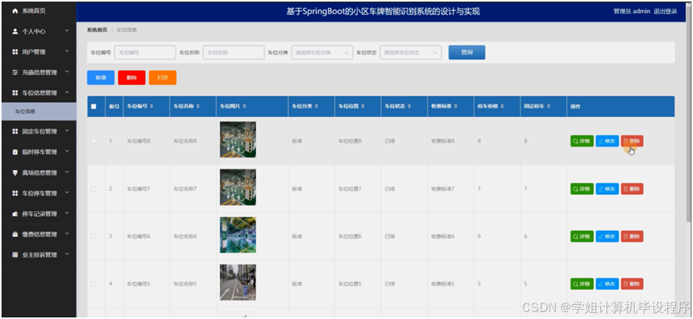Screen dimensions: 693x319
Task: Open 车位停车管理 in the sidebar
Action: tap(38, 193)
